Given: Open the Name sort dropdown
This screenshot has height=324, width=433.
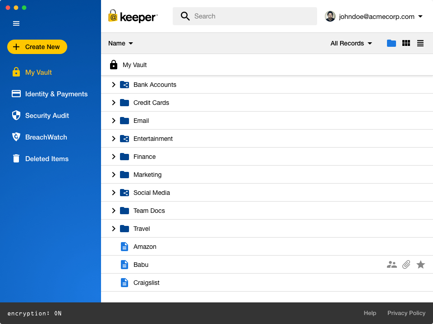Looking at the screenshot, I should (x=120, y=43).
